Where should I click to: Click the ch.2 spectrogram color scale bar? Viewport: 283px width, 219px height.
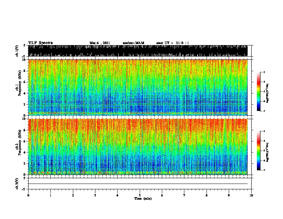(x=259, y=151)
